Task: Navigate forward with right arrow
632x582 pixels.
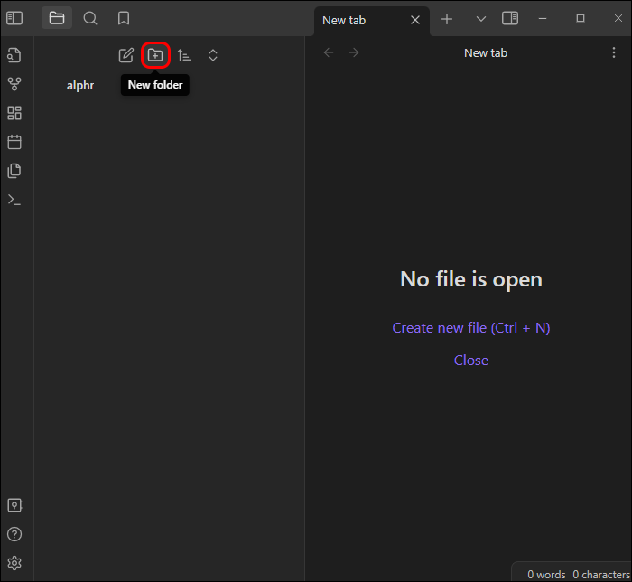Action: tap(354, 52)
